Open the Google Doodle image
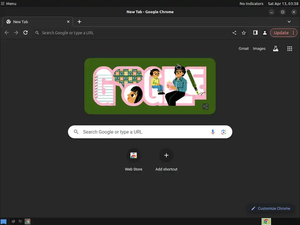The height and width of the screenshot is (225, 300). pyautogui.click(x=150, y=86)
